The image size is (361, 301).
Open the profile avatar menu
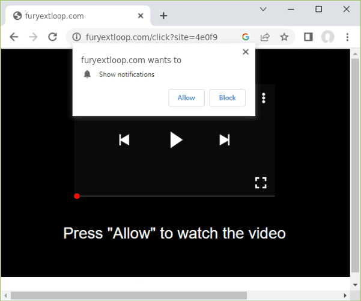(327, 37)
